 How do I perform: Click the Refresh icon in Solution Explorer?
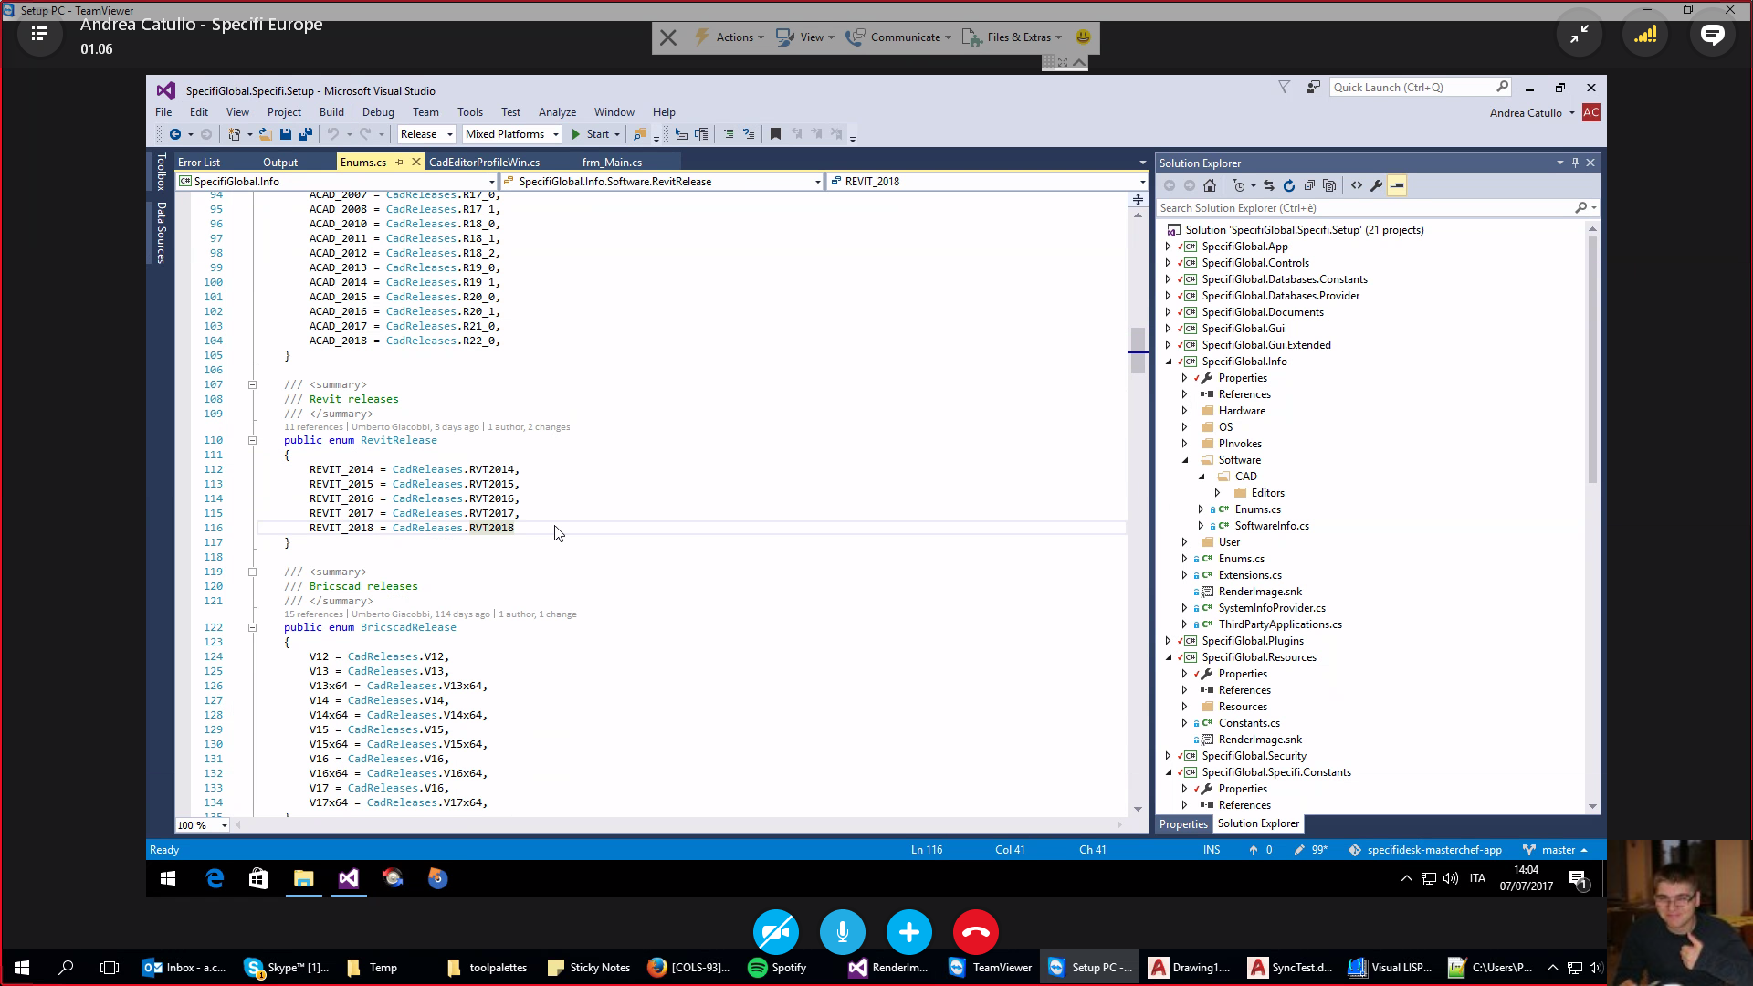[x=1289, y=185]
